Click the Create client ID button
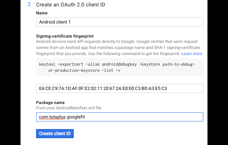 55,134
